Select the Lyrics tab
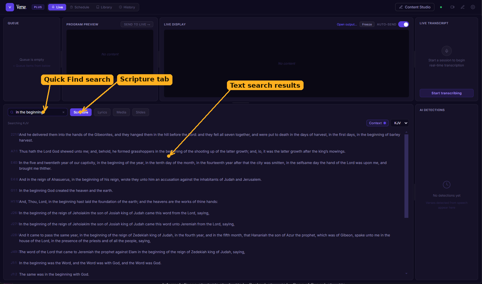The width and height of the screenshot is (482, 284). click(x=102, y=113)
